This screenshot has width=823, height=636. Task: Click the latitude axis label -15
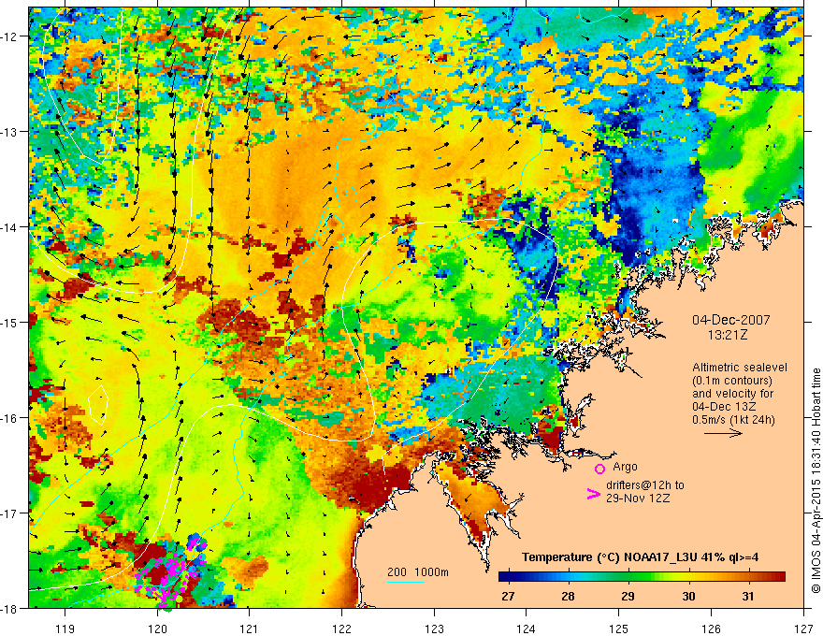pyautogui.click(x=9, y=322)
